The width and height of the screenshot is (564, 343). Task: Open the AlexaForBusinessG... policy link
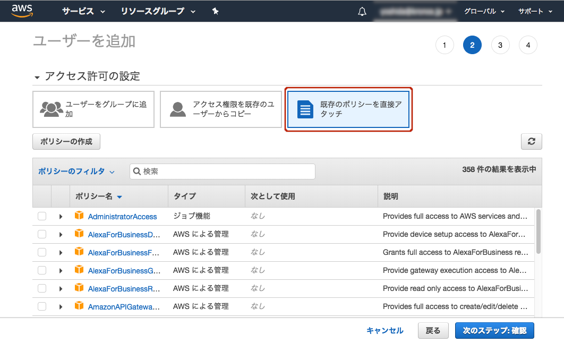124,271
